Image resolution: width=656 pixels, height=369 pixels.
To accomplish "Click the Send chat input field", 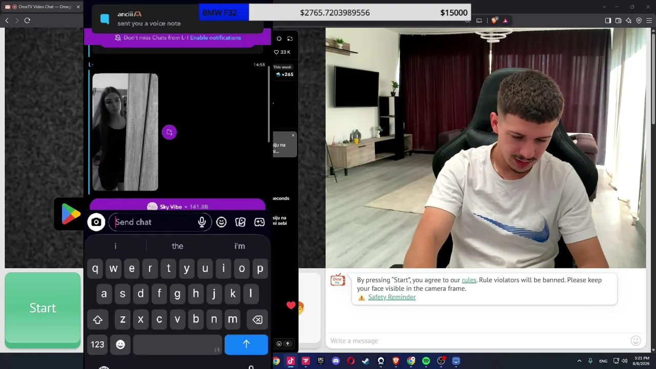I will [x=160, y=222].
